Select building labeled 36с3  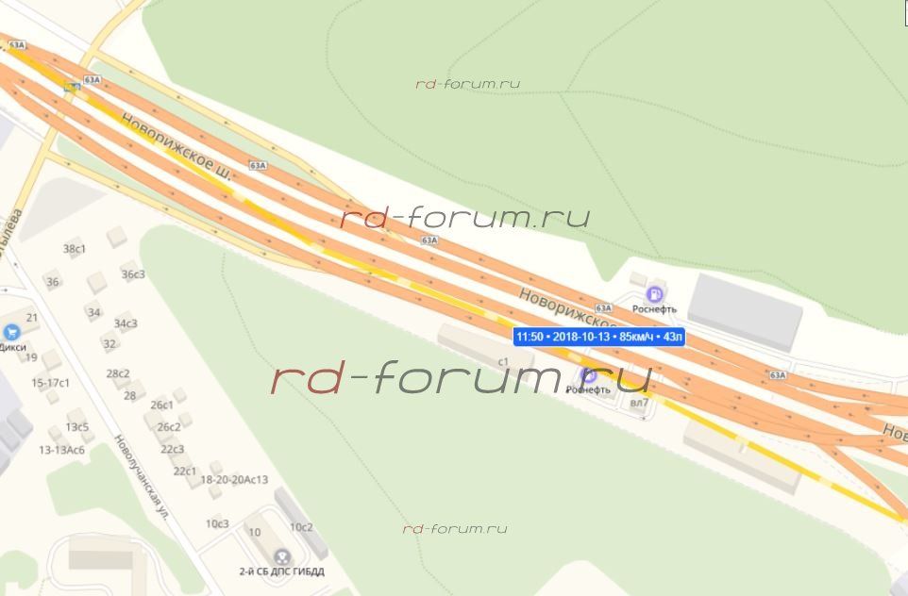(x=132, y=274)
